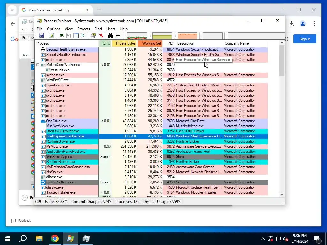Image resolution: width=327 pixels, height=245 pixels.
Task: Open the Windows Start menu
Action: pos(8,239)
